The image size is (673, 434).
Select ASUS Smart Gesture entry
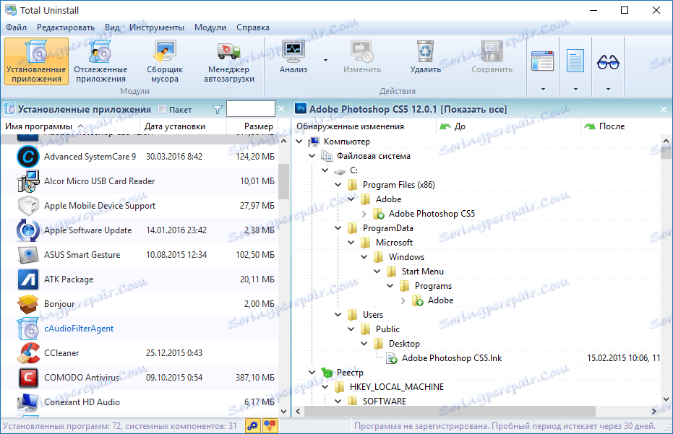140,255
